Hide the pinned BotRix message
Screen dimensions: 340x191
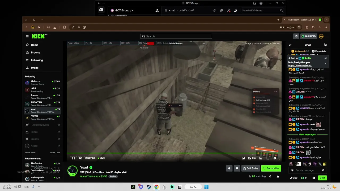[x=325, y=58]
